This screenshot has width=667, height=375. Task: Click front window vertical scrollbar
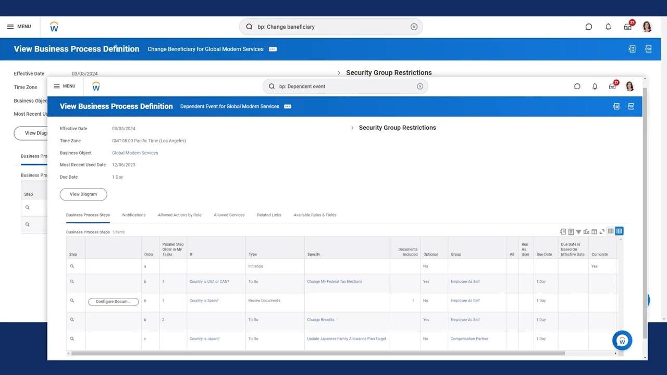click(x=645, y=213)
